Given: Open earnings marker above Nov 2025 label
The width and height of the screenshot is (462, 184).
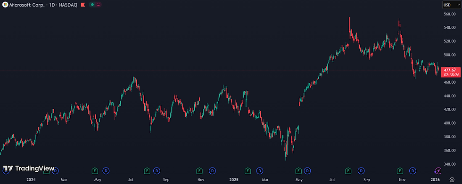Looking at the screenshot, I should [x=400, y=170].
